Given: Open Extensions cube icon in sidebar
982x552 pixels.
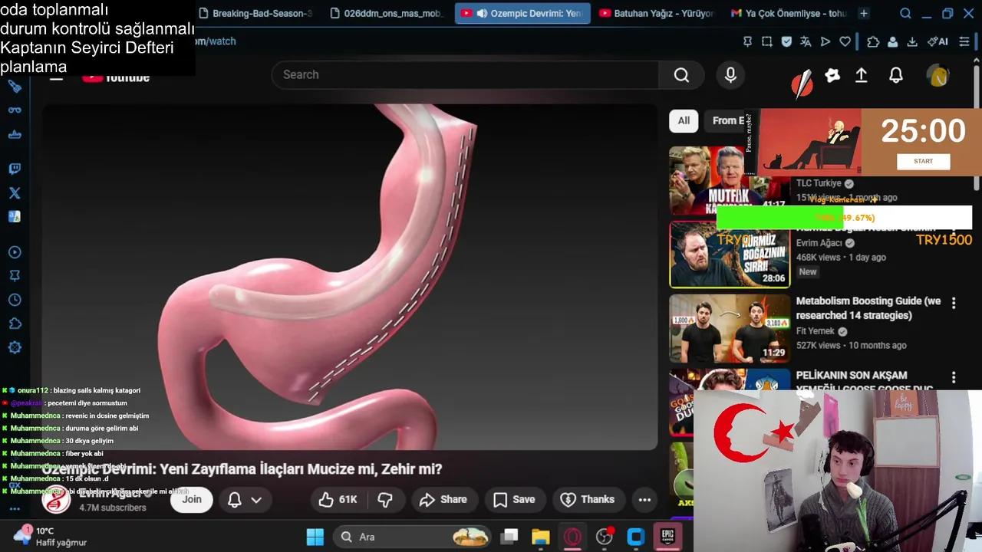Looking at the screenshot, I should tap(15, 324).
